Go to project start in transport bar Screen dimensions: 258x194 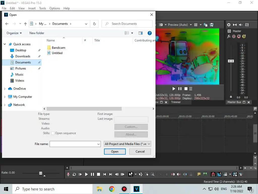(105, 174)
